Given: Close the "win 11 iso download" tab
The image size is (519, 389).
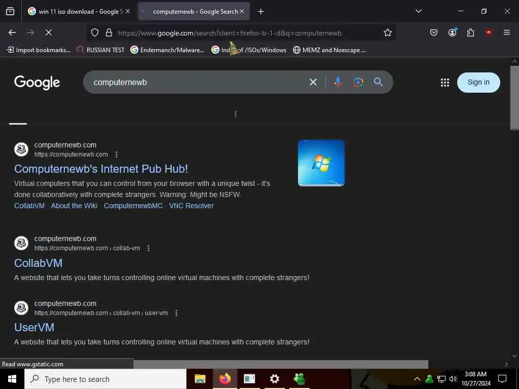Looking at the screenshot, I should 128,11.
